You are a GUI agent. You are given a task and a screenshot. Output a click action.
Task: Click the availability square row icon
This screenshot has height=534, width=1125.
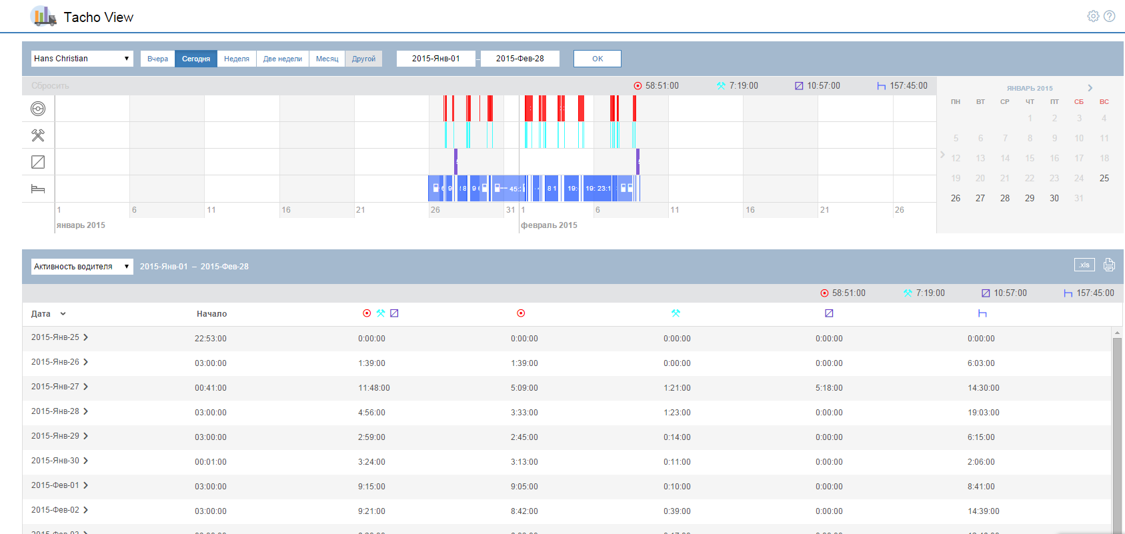pos(38,162)
